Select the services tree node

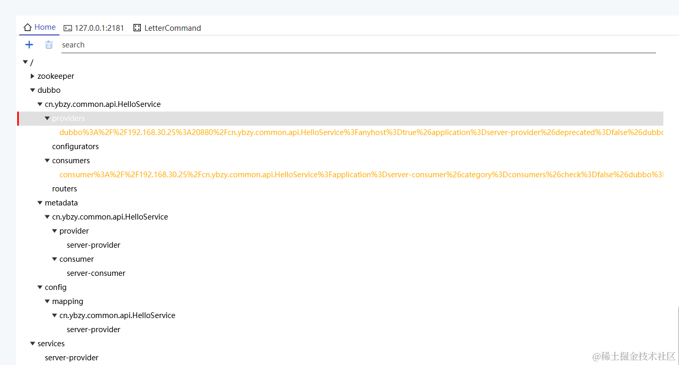51,344
